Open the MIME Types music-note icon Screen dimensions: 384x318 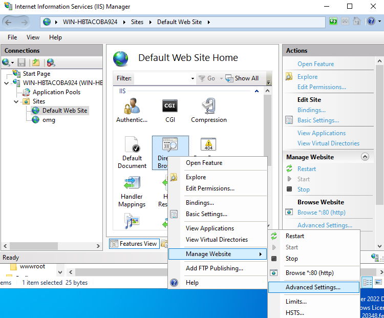point(132,221)
